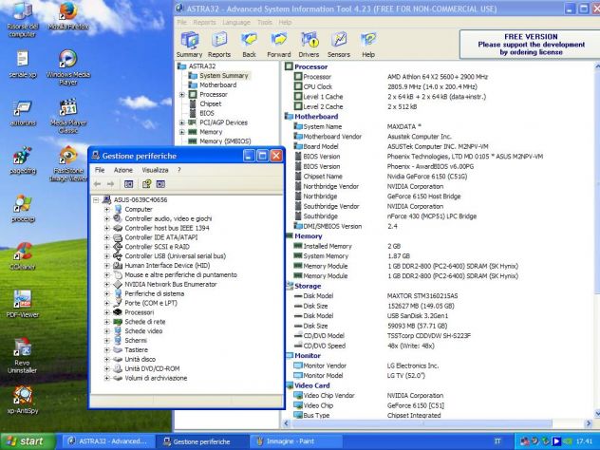Screen dimensions: 600x450
Task: Click 'MAXTOR STM3160215AS' disk model value
Action: [422, 296]
